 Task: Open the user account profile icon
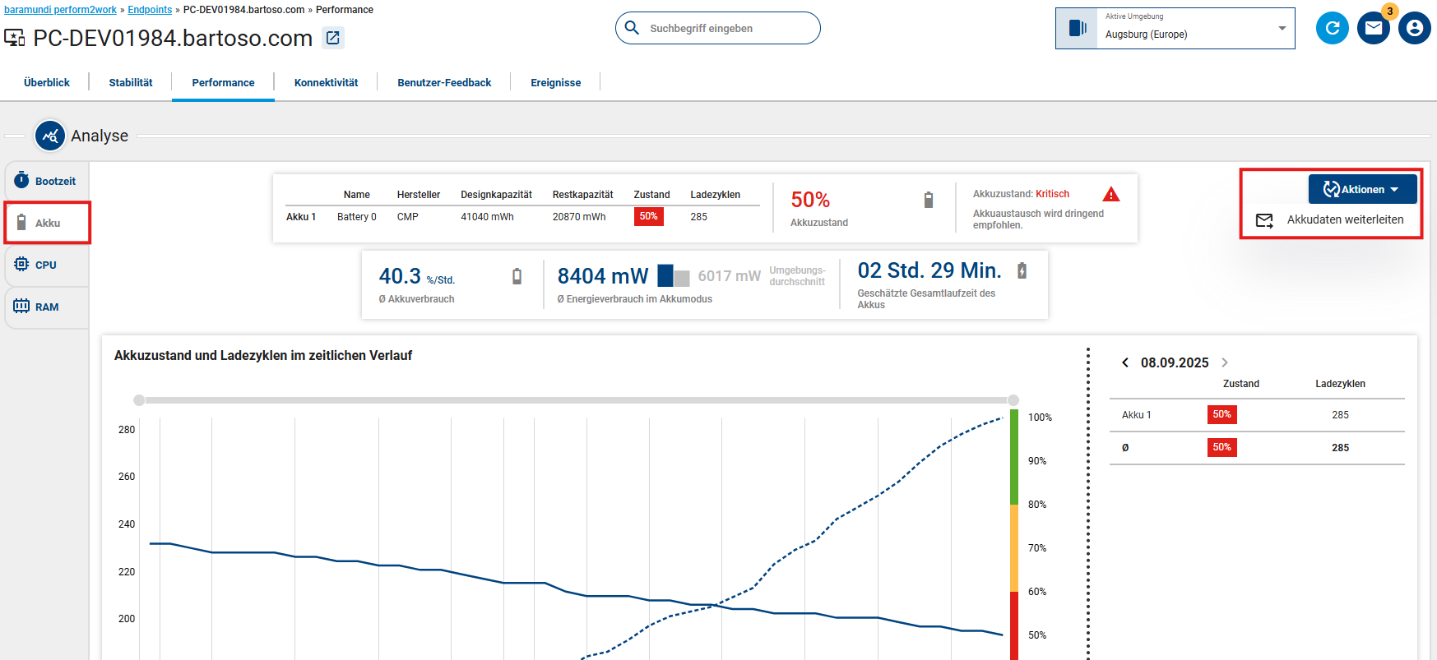[x=1414, y=28]
